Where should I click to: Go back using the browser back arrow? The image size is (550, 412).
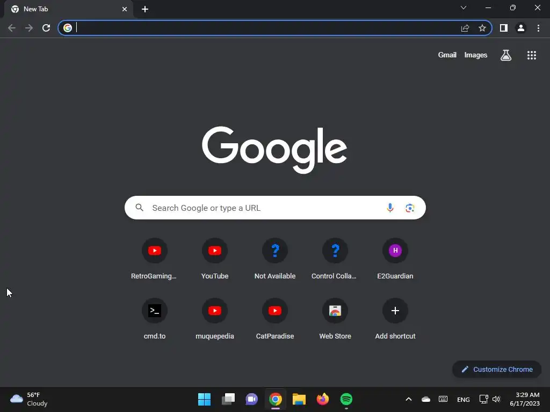pyautogui.click(x=12, y=28)
